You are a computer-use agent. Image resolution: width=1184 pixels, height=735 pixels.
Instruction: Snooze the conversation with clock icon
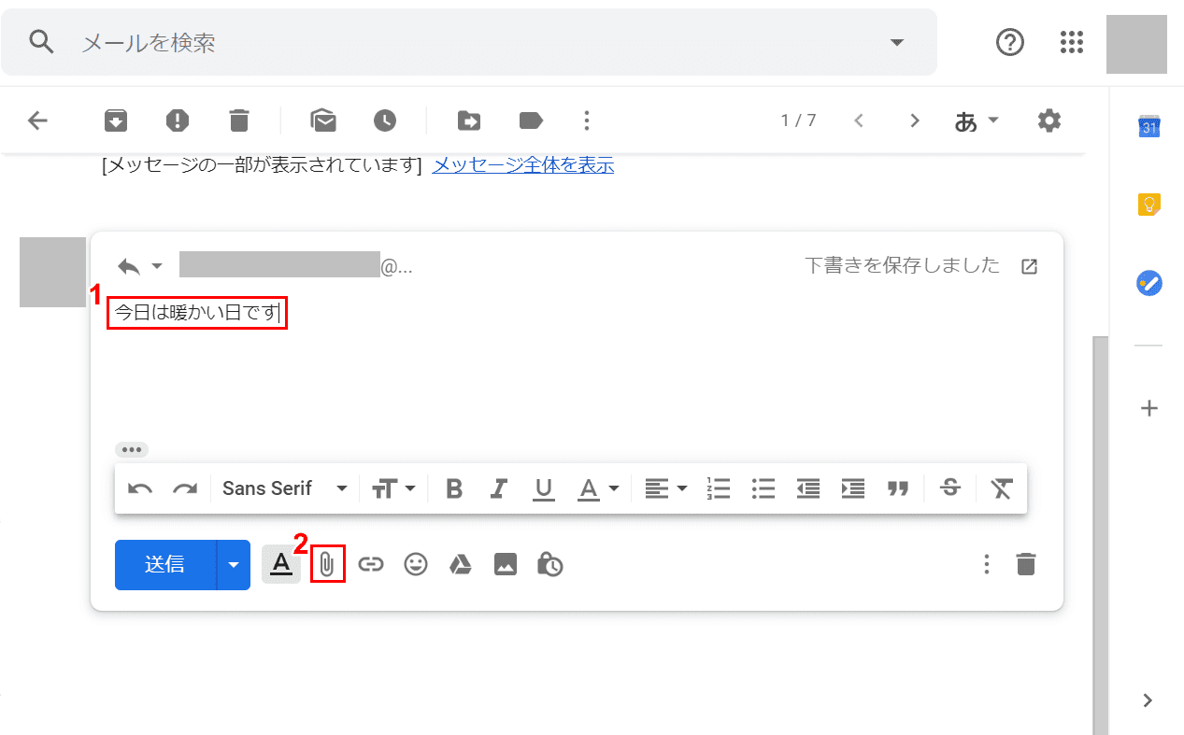tap(385, 120)
